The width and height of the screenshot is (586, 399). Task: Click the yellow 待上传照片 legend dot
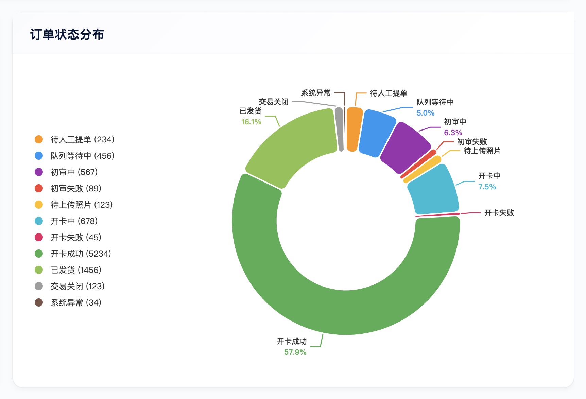39,205
